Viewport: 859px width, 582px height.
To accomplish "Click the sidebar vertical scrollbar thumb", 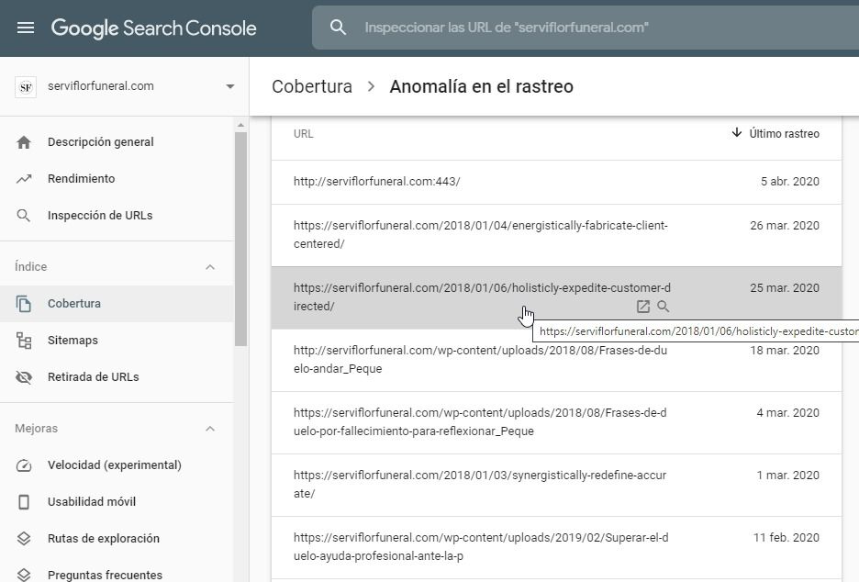I will (x=240, y=239).
